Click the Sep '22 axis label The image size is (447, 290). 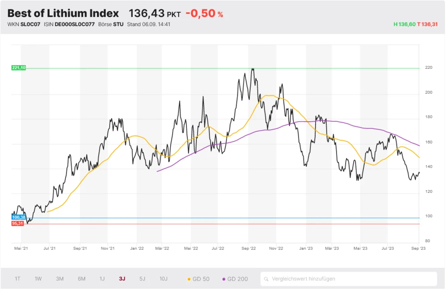point(248,248)
